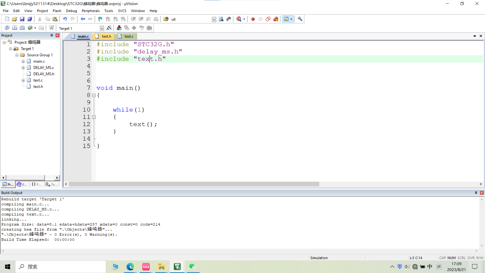Viewport: 485px width, 273px height.
Task: Open the editor tab list dropdown arrow
Action: [475, 36]
